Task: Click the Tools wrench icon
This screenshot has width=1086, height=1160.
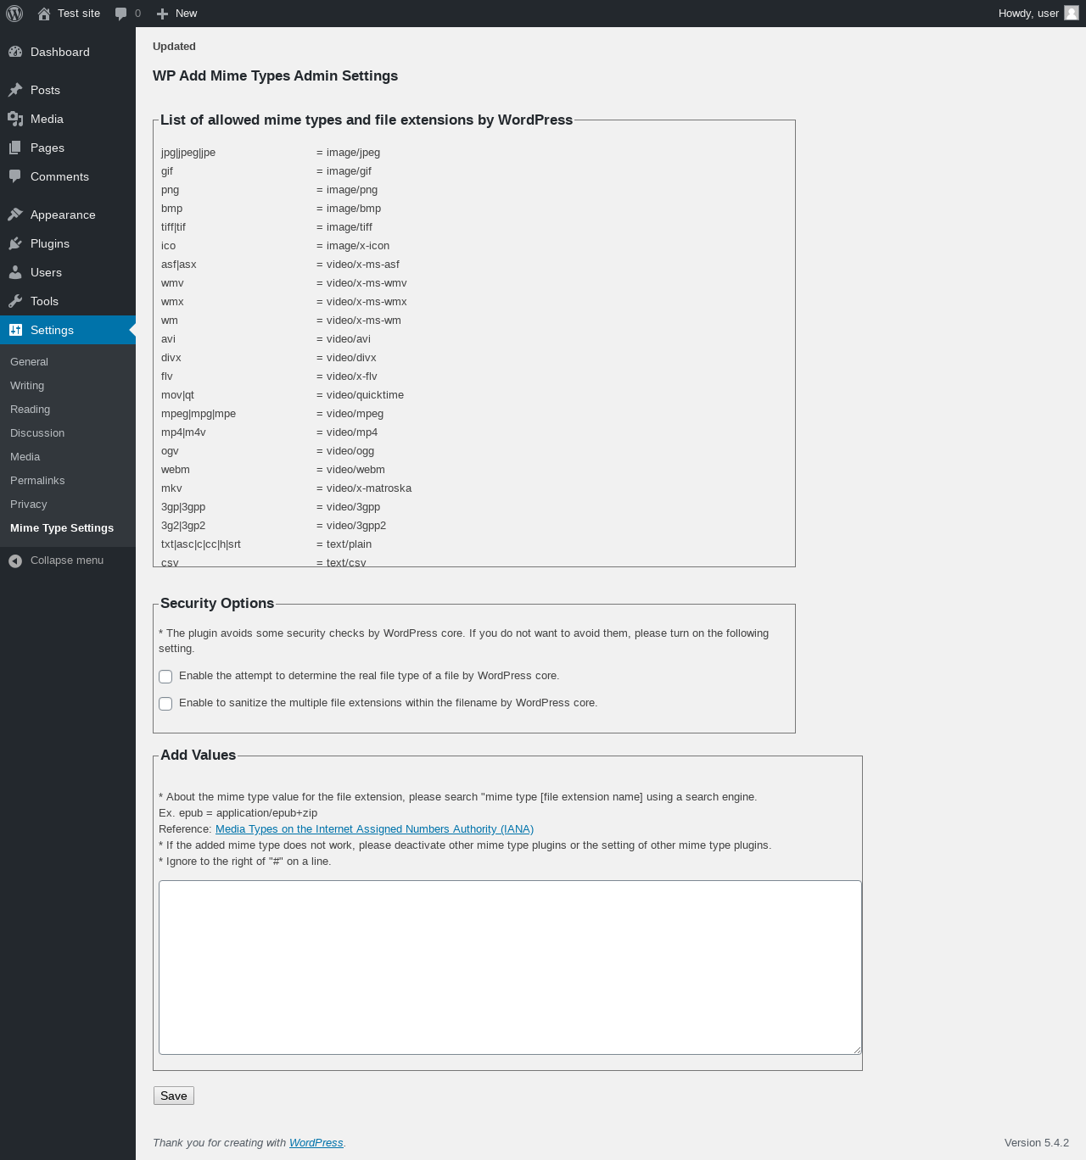Action: 15,301
